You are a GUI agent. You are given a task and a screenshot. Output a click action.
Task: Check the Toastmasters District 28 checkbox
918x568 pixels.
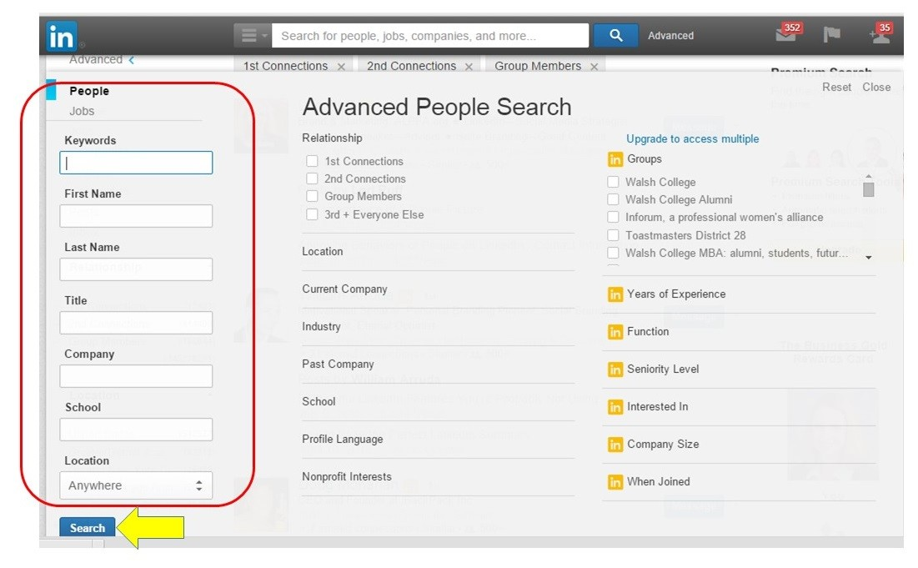pyautogui.click(x=613, y=235)
